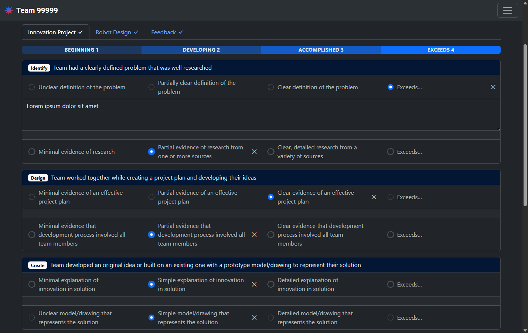Click the Team 99999 star logo

click(9, 10)
